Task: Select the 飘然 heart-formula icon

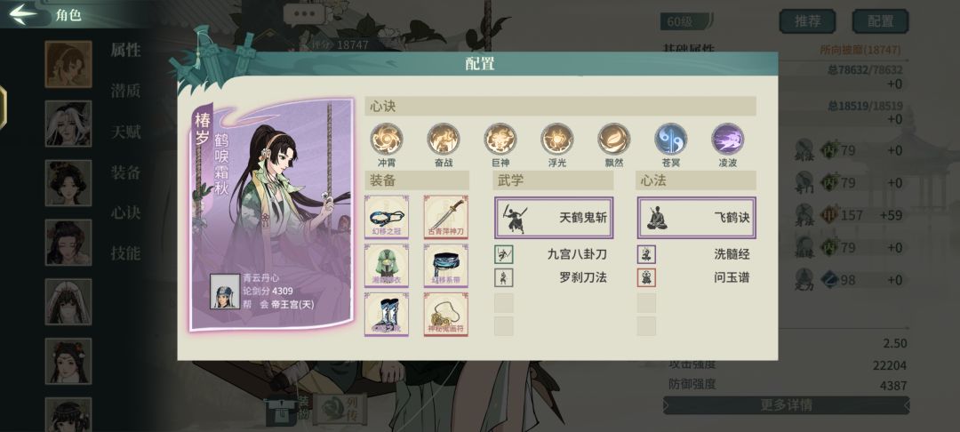Action: point(614,139)
